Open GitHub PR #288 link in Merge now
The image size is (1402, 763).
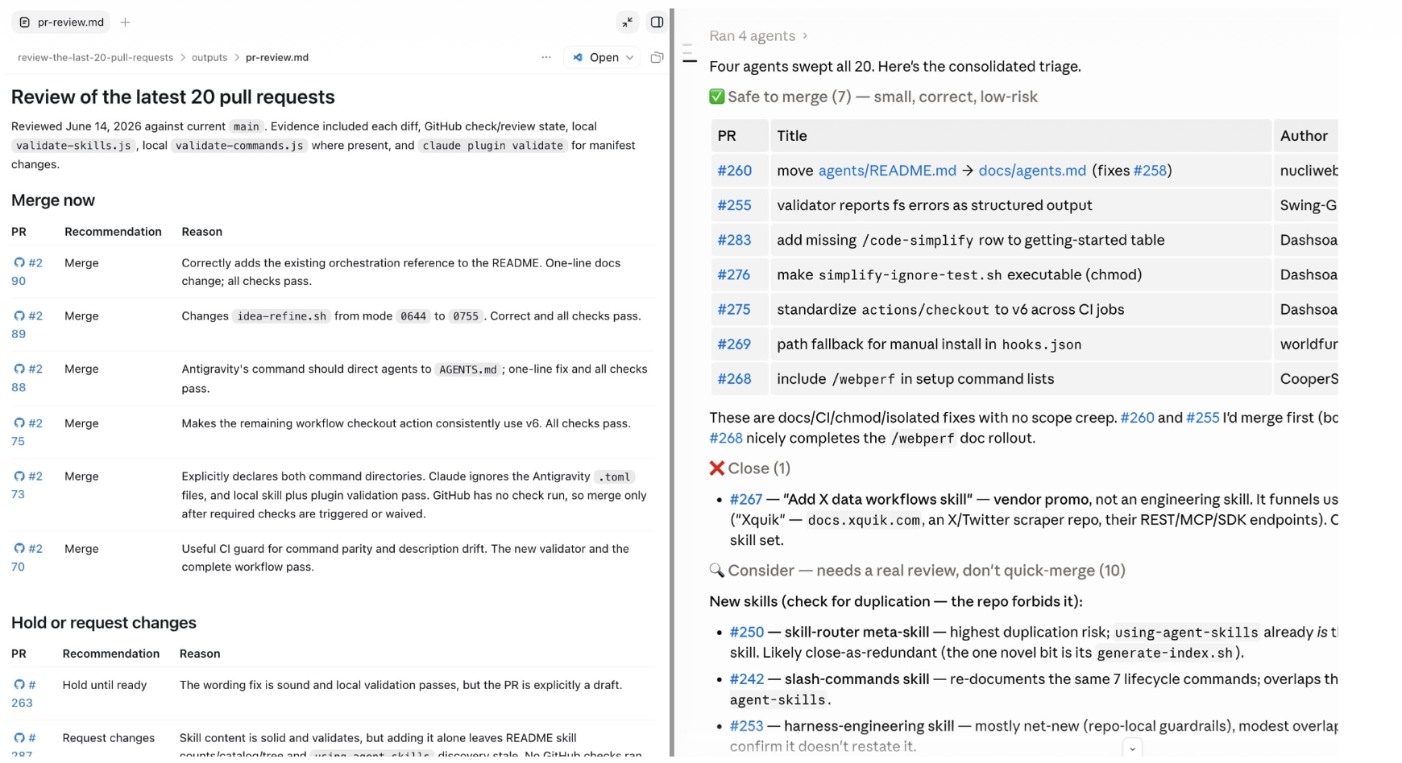point(27,377)
